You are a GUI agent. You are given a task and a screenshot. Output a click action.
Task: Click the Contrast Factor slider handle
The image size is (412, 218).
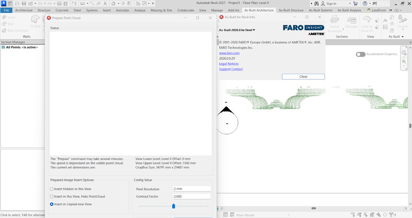coord(173,206)
